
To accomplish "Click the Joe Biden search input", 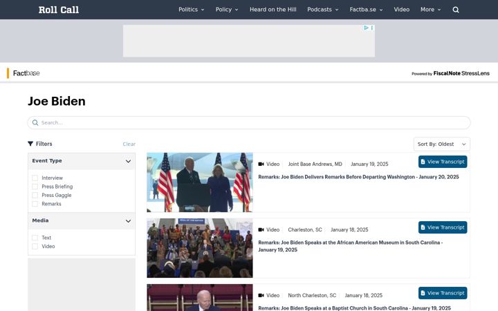I will click(x=249, y=122).
